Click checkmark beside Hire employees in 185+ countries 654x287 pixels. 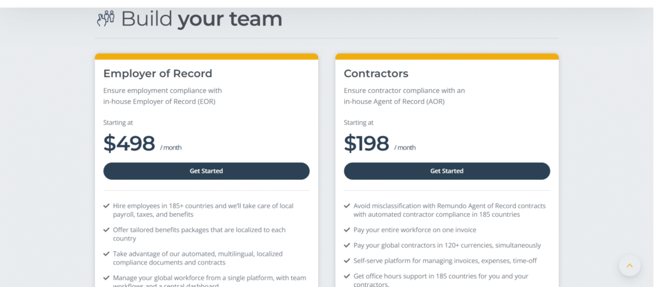(x=107, y=206)
